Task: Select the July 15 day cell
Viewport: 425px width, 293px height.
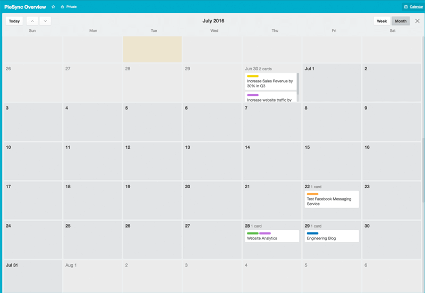Action: 331,162
